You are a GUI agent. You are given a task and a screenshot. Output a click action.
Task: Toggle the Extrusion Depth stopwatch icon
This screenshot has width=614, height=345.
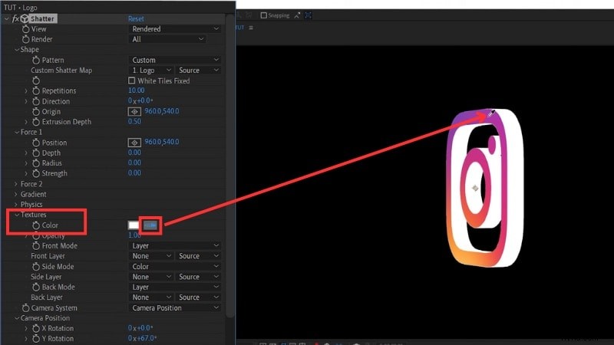(36, 122)
